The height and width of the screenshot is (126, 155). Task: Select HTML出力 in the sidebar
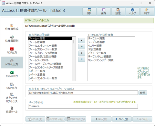12,62
